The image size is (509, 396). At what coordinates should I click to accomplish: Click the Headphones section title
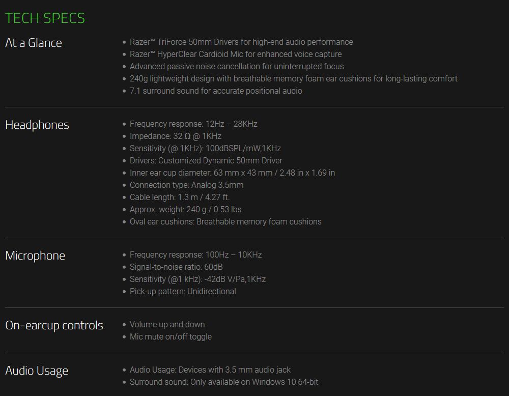(37, 125)
